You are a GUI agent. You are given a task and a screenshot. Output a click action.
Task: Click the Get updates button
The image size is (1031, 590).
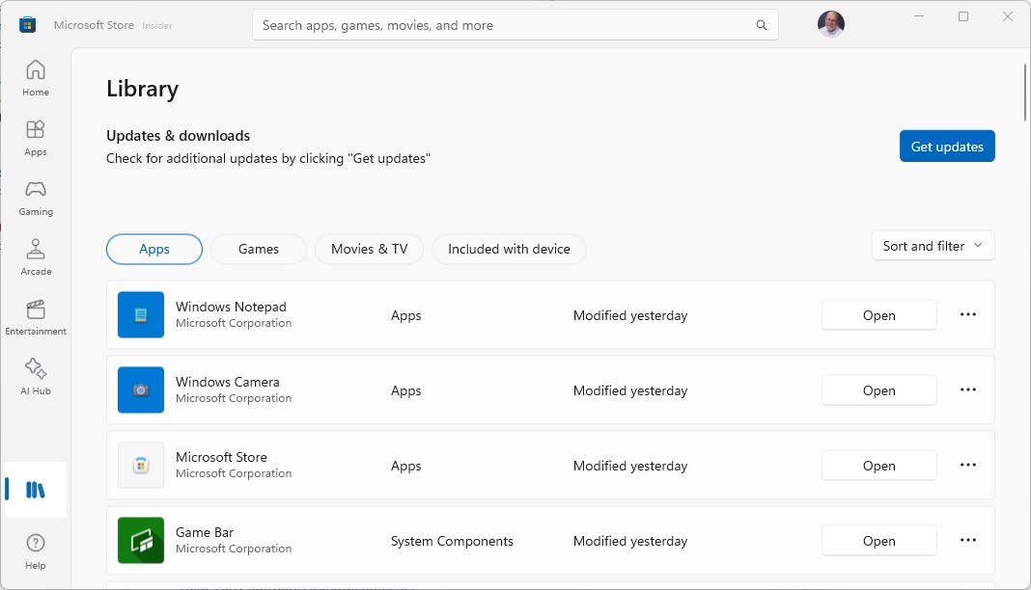click(947, 147)
